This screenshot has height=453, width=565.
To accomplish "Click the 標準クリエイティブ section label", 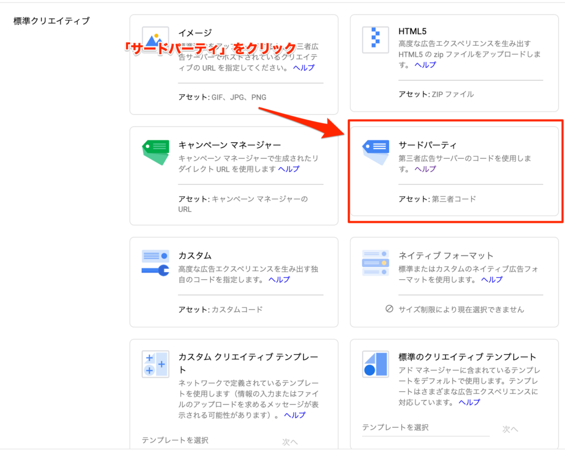I will pos(51,21).
